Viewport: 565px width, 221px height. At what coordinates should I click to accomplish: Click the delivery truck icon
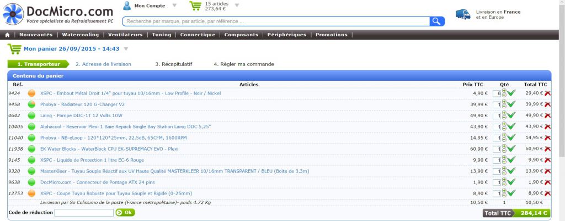pyautogui.click(x=463, y=14)
